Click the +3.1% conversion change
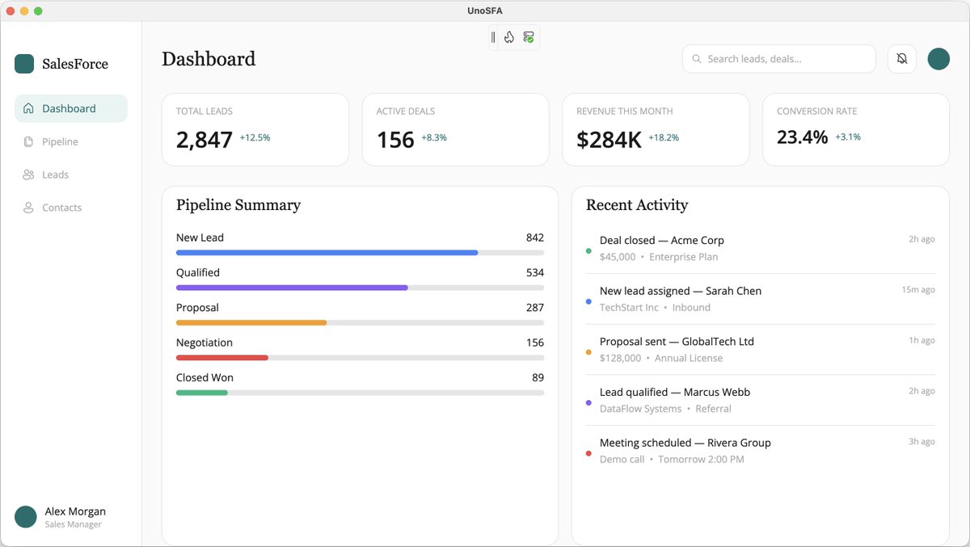The height and width of the screenshot is (547, 970). [848, 137]
